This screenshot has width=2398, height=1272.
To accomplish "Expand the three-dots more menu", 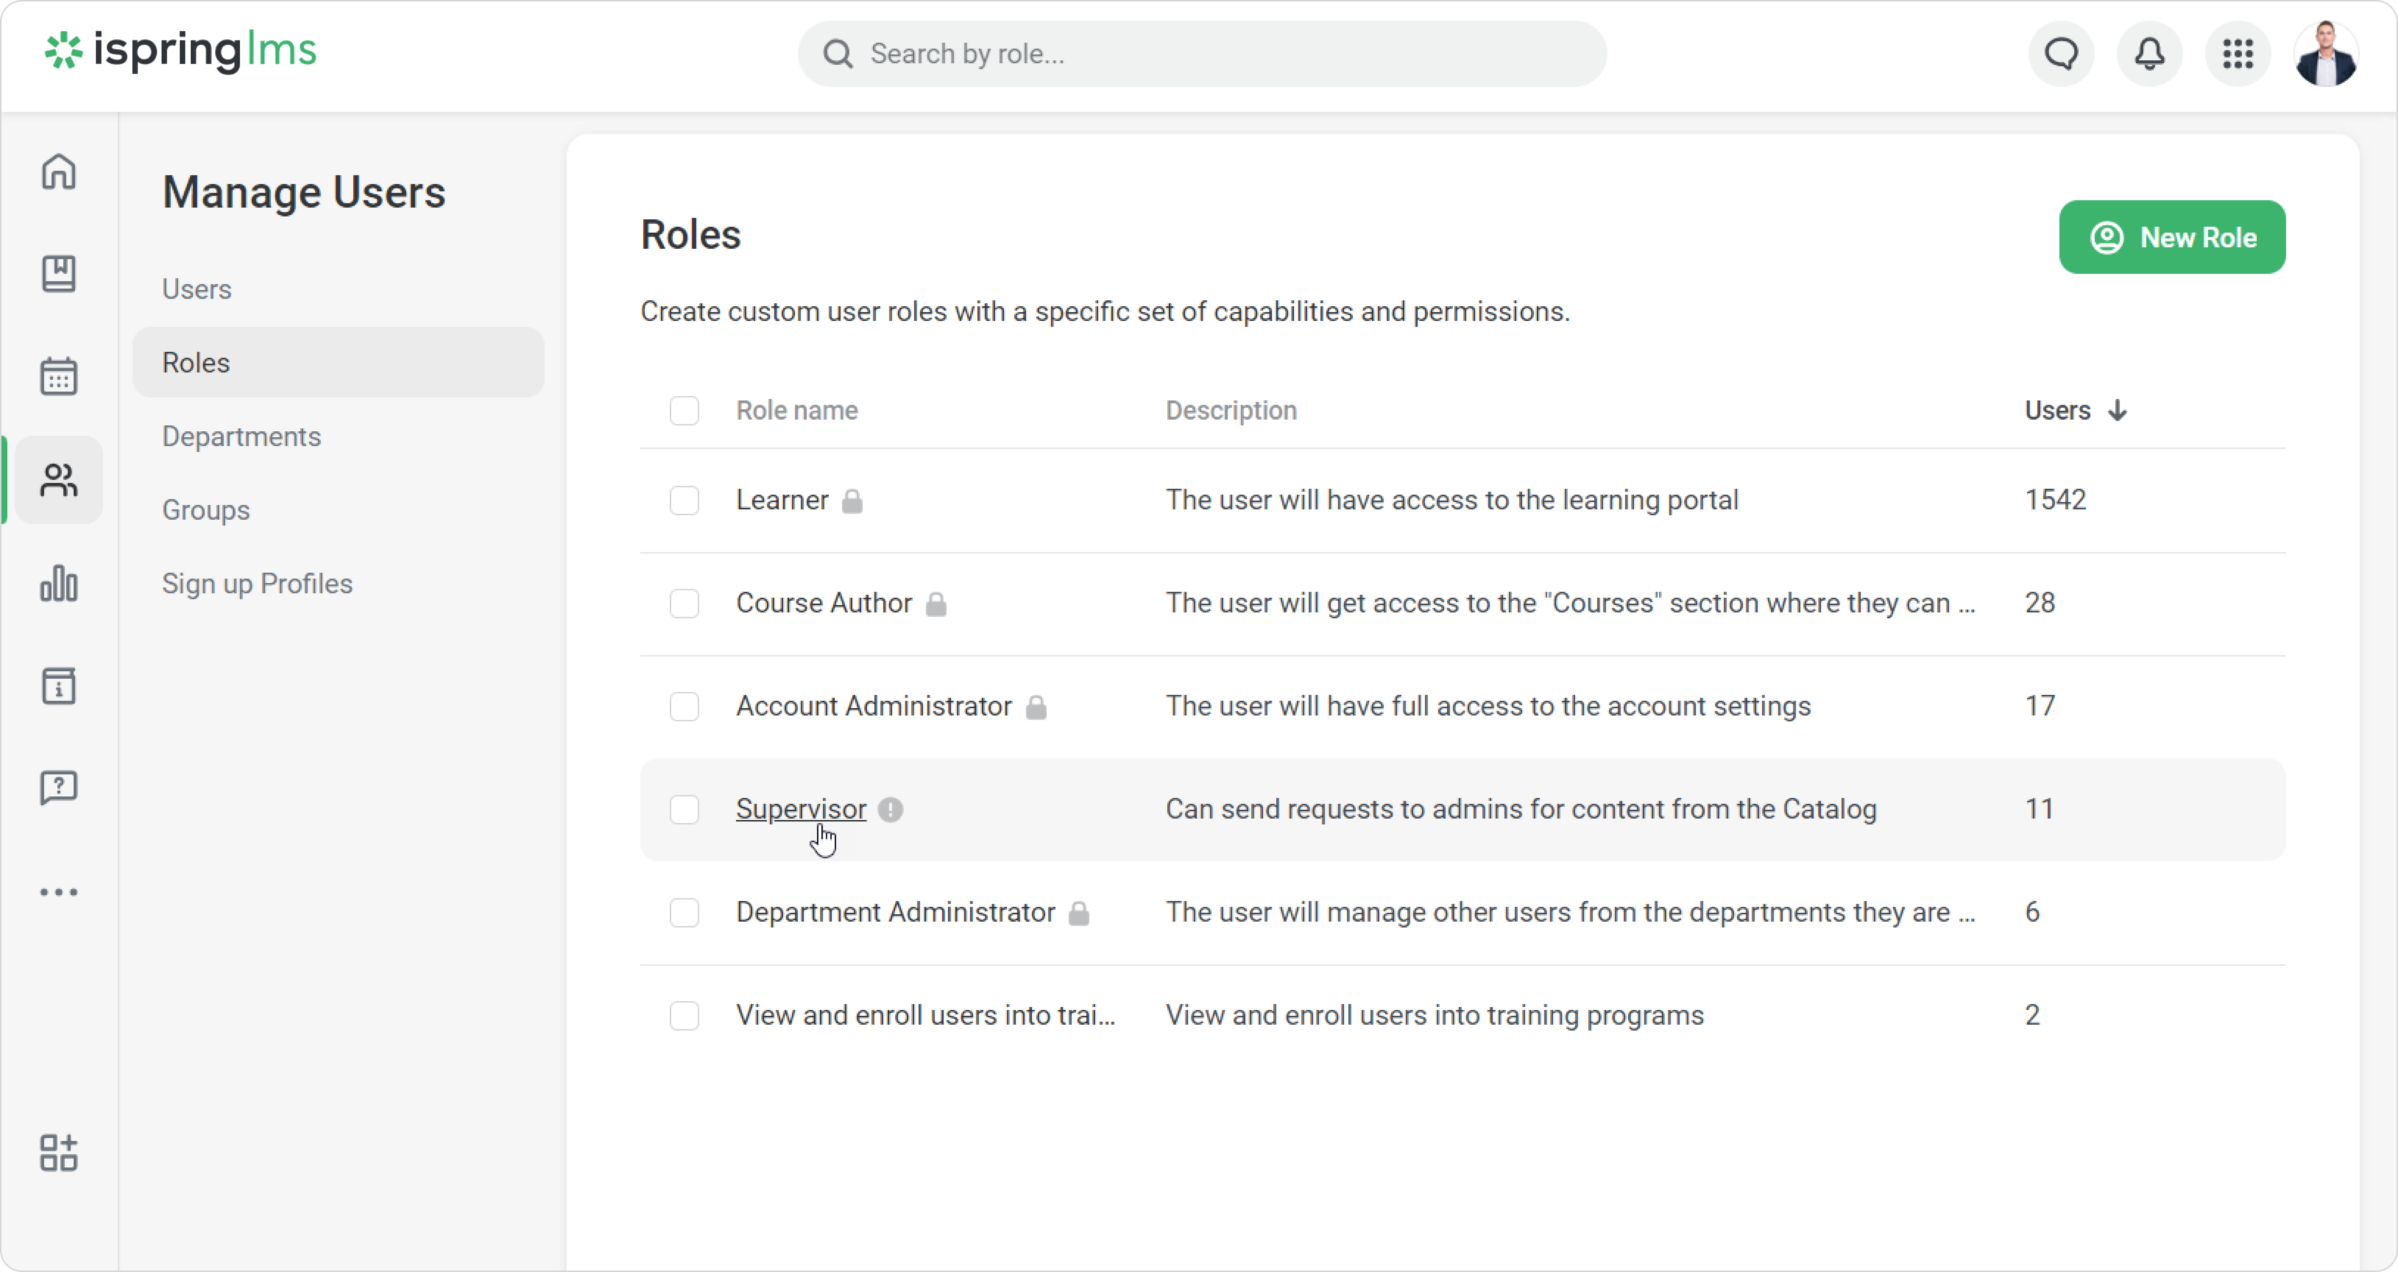I will [59, 892].
